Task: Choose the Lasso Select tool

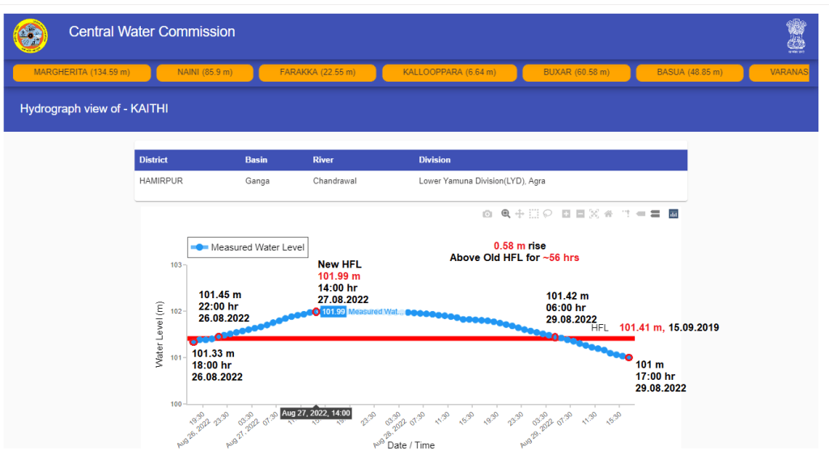Action: click(548, 214)
